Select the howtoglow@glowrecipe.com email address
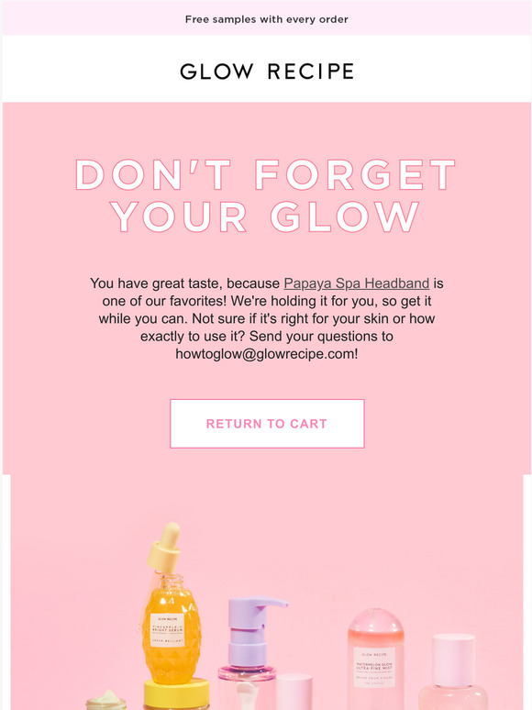 [x=265, y=354]
